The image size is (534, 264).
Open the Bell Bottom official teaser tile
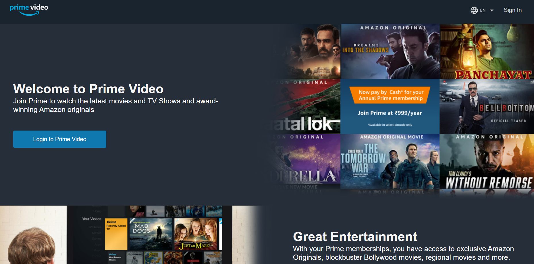[487, 107]
